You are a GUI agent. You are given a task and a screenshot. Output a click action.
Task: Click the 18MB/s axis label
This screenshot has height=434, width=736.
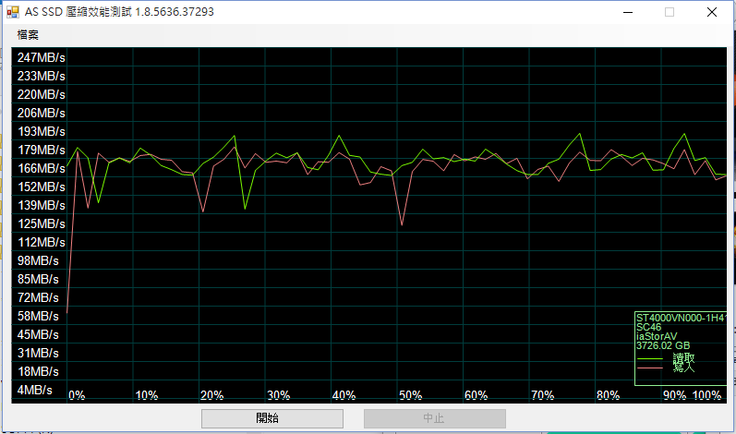38,371
